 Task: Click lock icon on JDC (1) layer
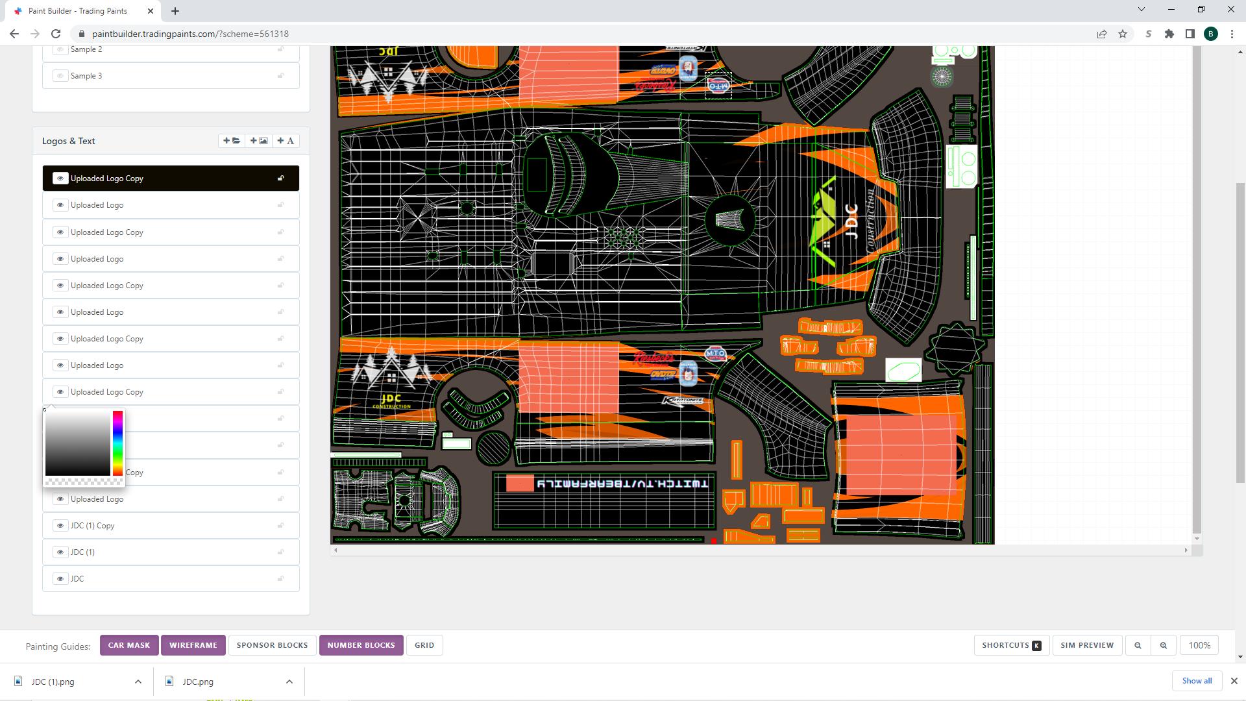pyautogui.click(x=281, y=552)
